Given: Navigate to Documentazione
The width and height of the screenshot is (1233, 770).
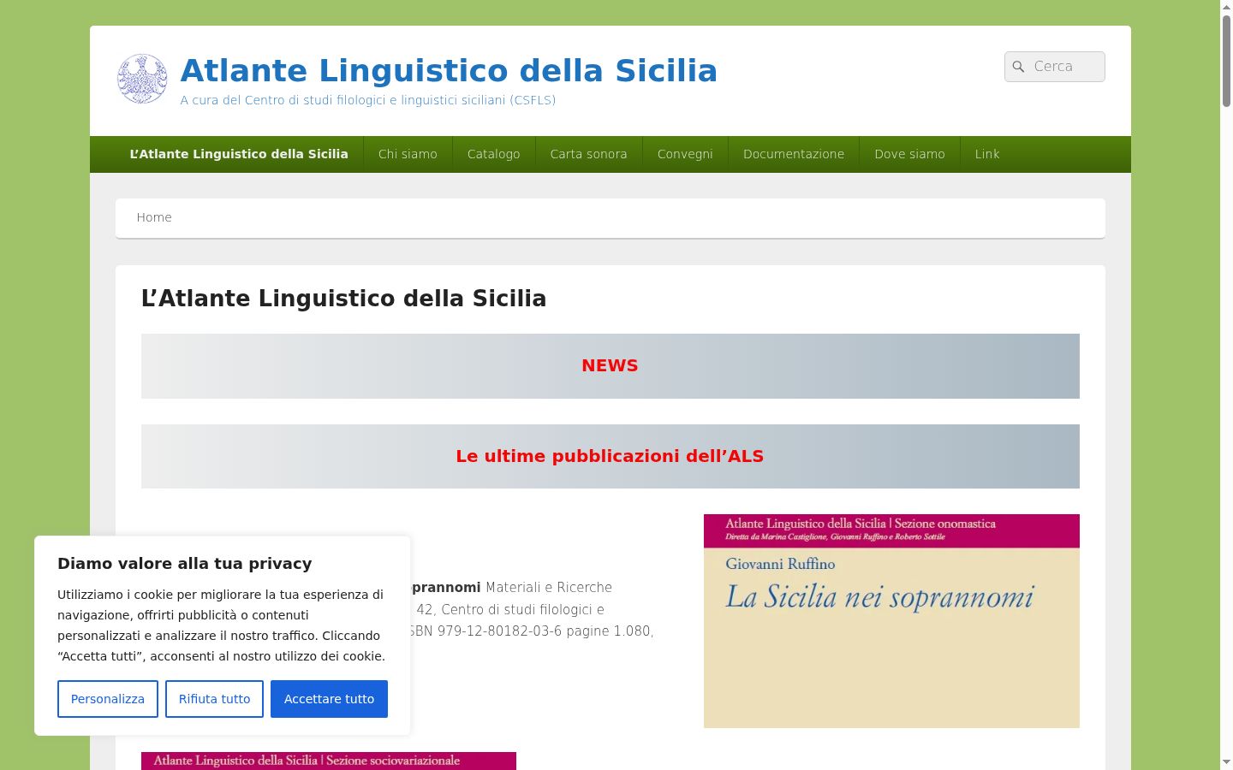Looking at the screenshot, I should [794, 154].
